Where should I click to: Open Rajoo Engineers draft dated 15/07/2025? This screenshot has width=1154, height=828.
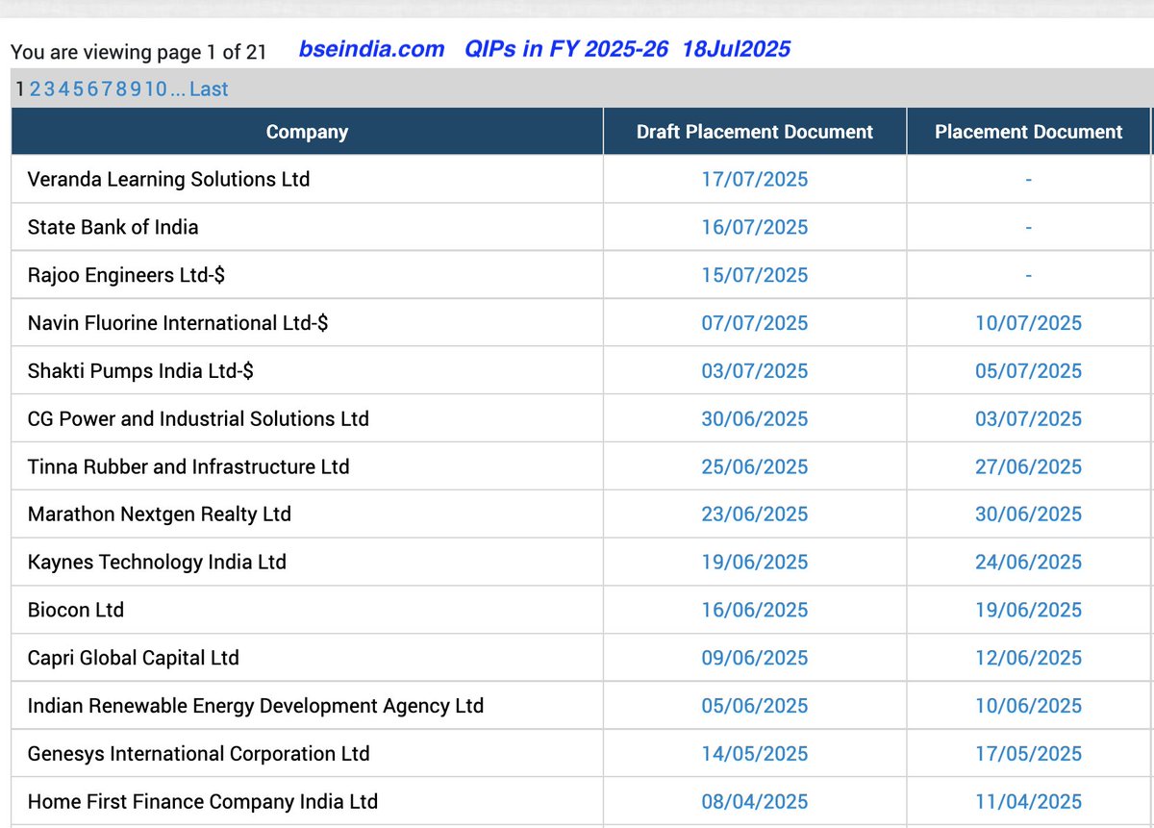(x=755, y=276)
